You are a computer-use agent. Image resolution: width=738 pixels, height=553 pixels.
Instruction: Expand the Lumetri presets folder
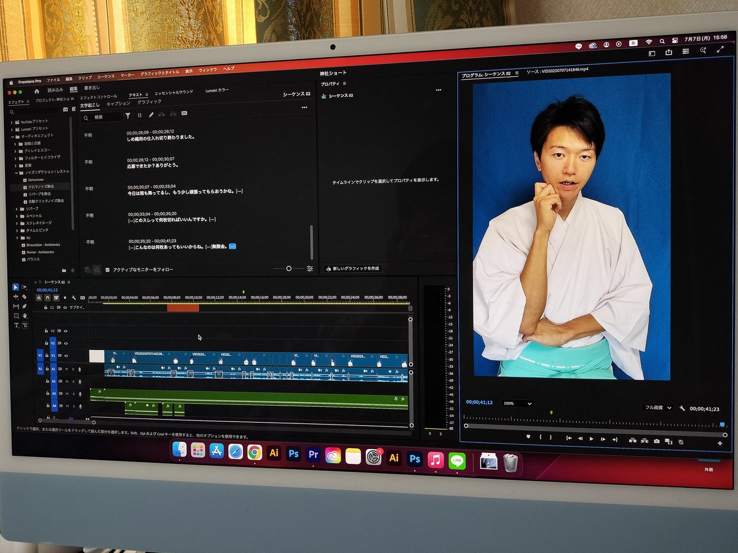[x=12, y=128]
